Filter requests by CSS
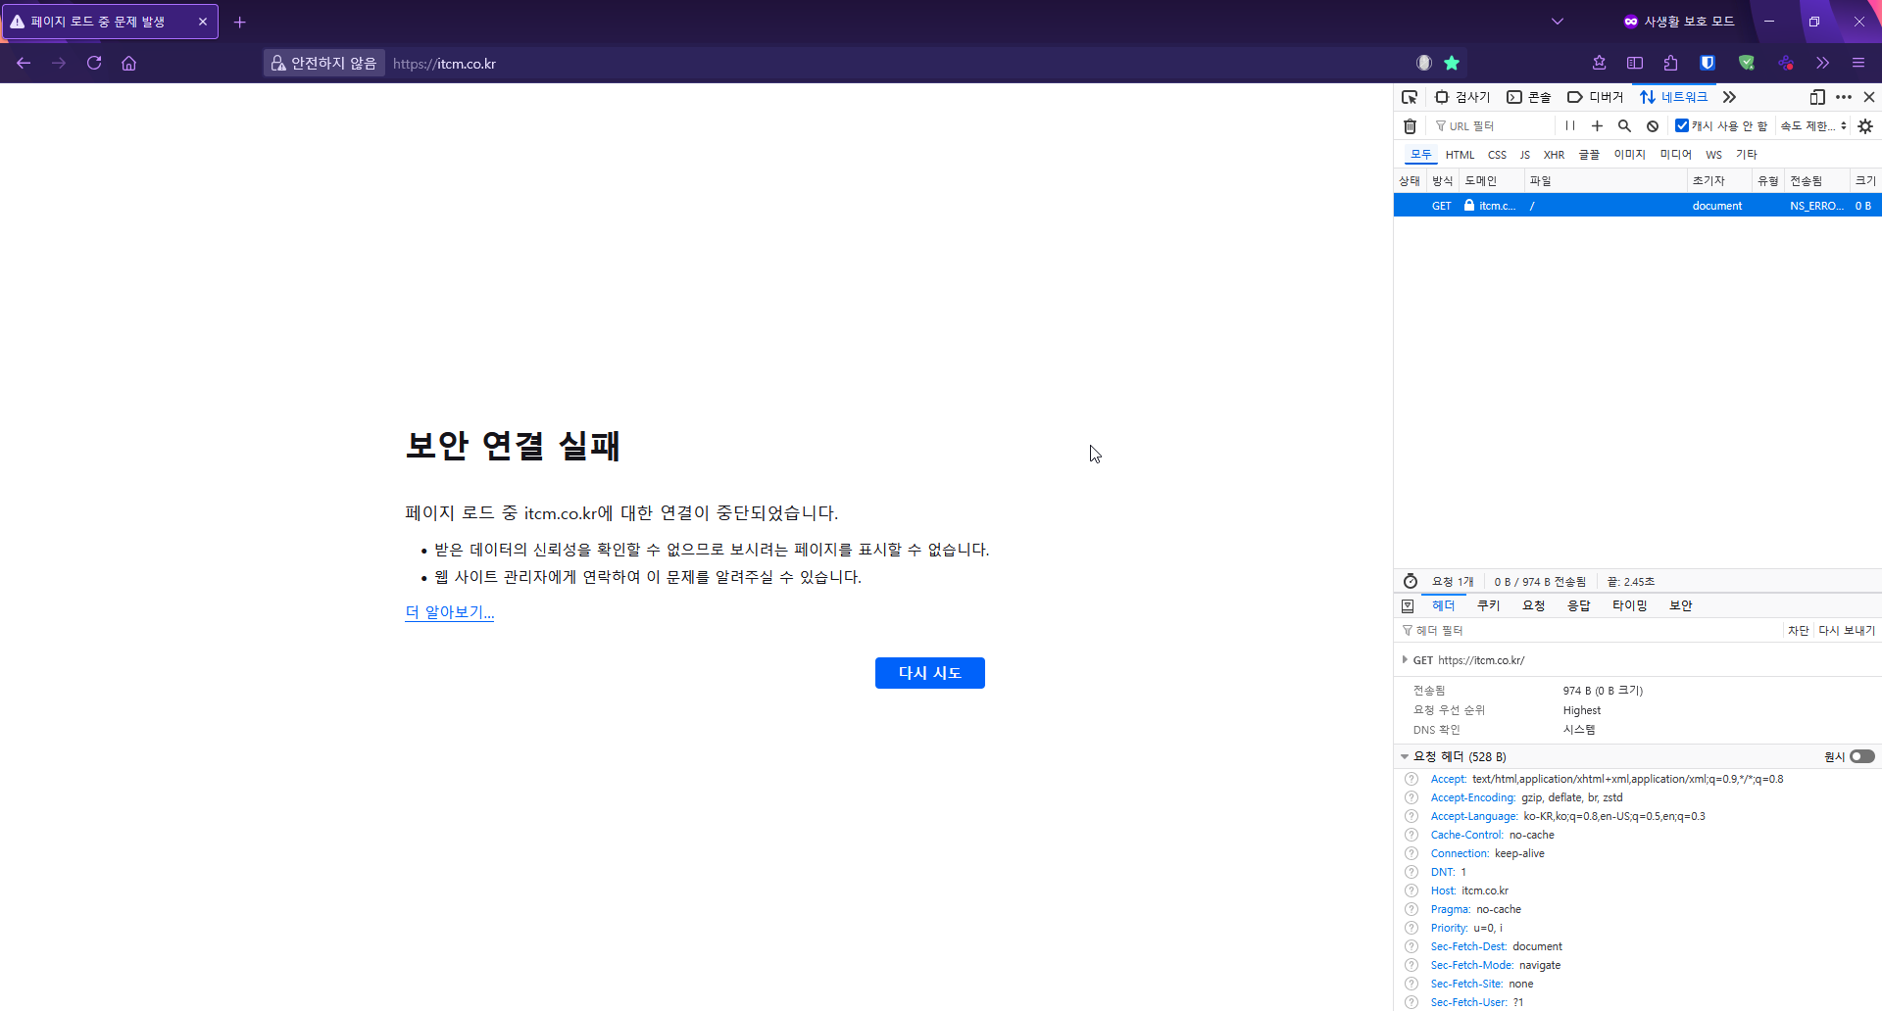Screen dimensions: 1882x1011 (1497, 155)
